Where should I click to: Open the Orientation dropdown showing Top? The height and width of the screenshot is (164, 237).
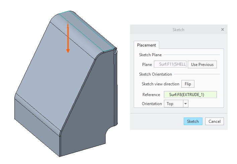(x=176, y=104)
